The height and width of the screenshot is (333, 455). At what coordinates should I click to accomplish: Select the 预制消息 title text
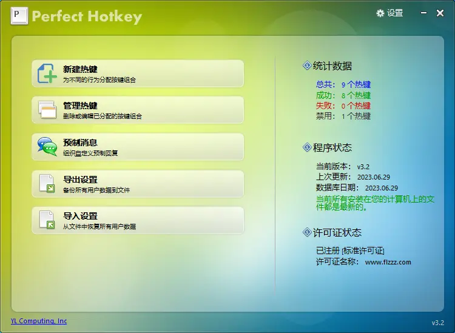[x=80, y=143]
